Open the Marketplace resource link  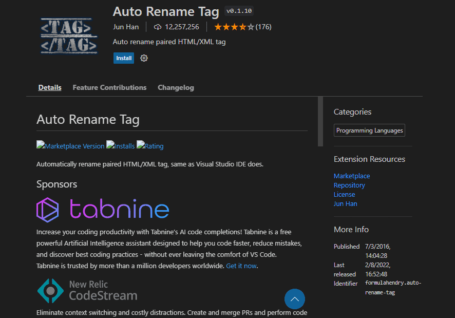(x=352, y=176)
